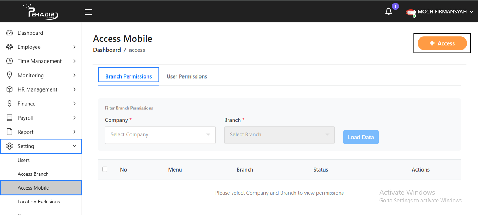Screen dimensions: 478x215
Task: Select the Dashboard icon in sidebar
Action: point(9,33)
